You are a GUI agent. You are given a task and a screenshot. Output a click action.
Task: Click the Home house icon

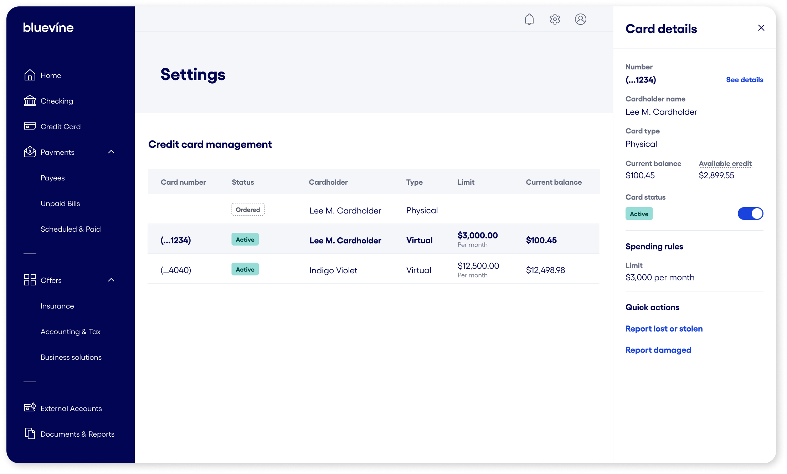[30, 75]
